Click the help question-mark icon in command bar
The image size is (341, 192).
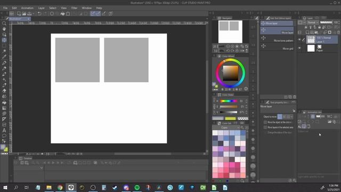pyautogui.click(x=110, y=14)
